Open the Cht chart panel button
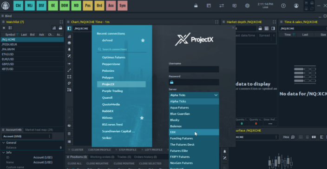The image size is (327, 169). click(19, 6)
